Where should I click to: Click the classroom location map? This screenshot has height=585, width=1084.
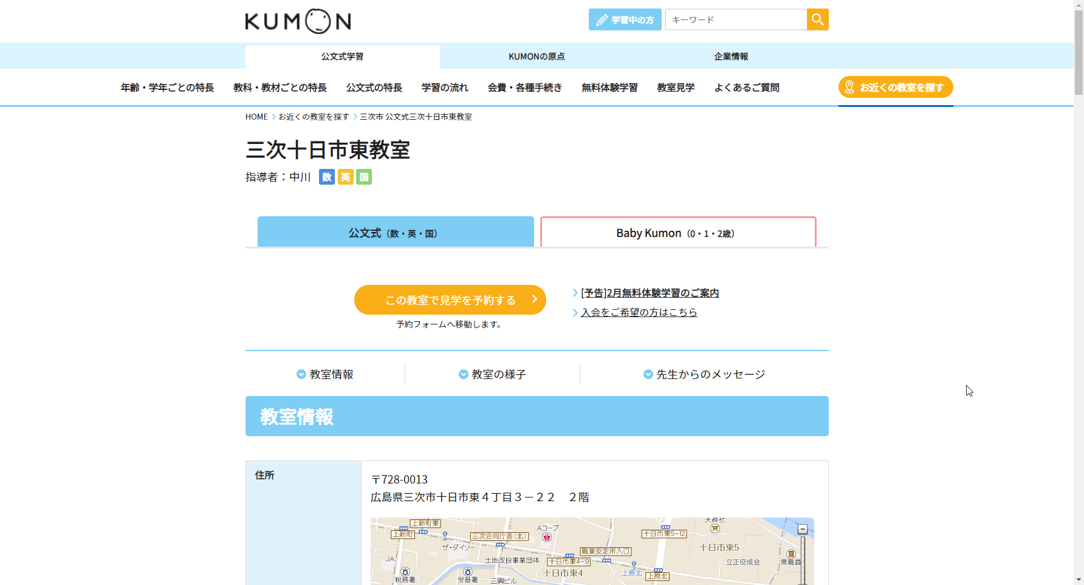click(592, 551)
